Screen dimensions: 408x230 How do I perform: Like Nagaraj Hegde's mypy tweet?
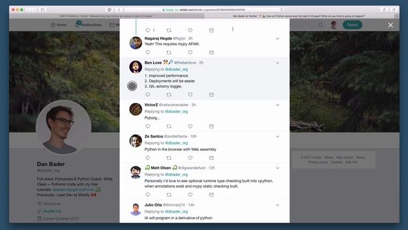pyautogui.click(x=190, y=52)
